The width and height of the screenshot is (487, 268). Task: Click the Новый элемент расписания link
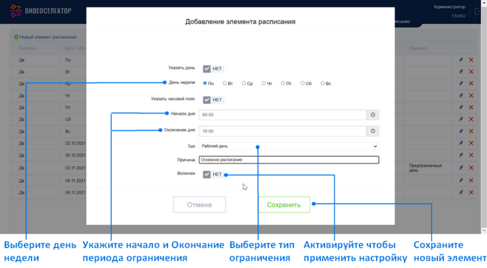[x=48, y=37]
